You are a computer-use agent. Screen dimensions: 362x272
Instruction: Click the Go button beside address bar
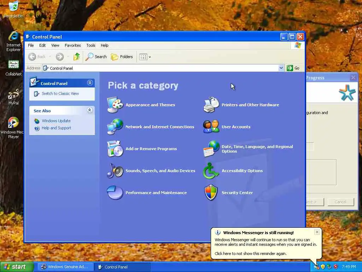tap(293, 68)
